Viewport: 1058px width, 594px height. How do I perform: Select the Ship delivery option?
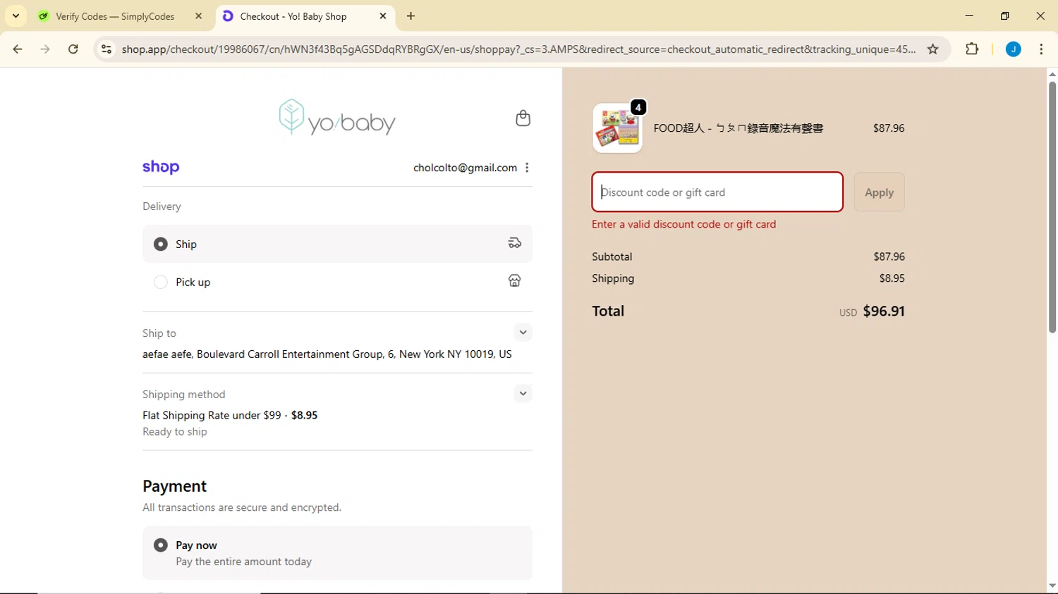[x=161, y=244]
